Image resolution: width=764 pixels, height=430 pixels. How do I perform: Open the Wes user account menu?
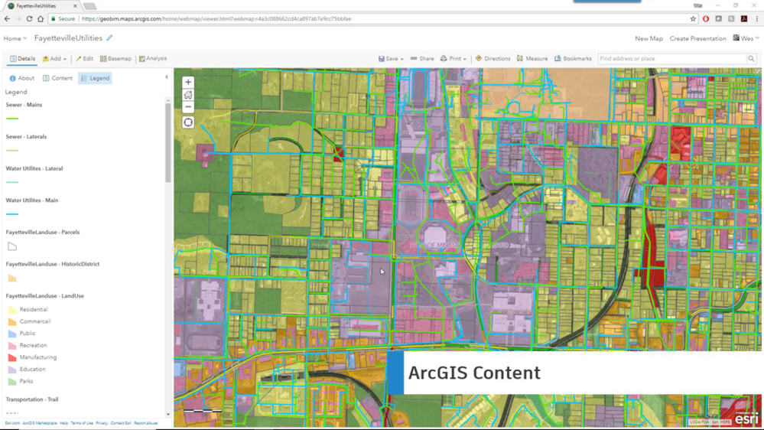(x=746, y=38)
